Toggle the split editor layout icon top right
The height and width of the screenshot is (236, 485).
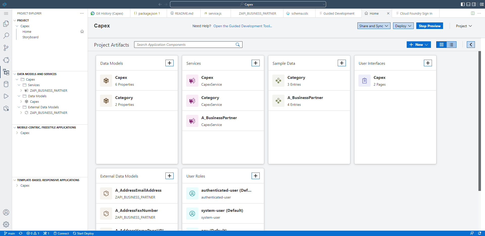click(x=472, y=13)
